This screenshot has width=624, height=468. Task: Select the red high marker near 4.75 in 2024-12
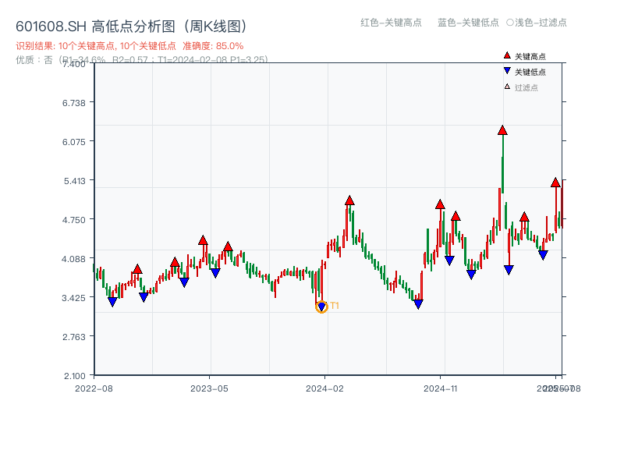click(x=456, y=217)
